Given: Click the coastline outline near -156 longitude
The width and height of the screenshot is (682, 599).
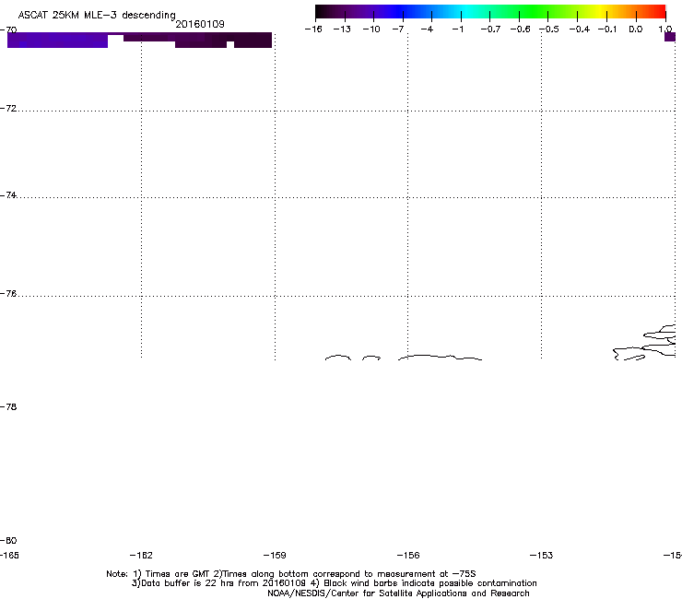Looking at the screenshot, I should [441, 358].
